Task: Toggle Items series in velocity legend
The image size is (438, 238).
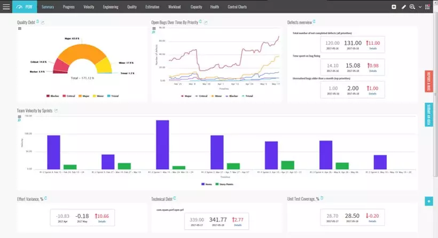Action: (206, 184)
